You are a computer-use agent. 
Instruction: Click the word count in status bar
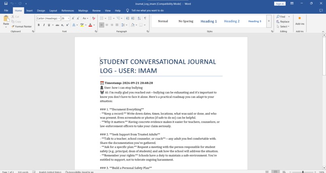click(x=23, y=172)
